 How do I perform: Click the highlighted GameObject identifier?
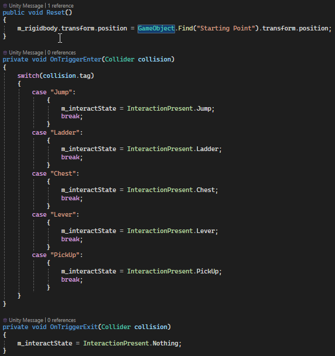point(156,28)
